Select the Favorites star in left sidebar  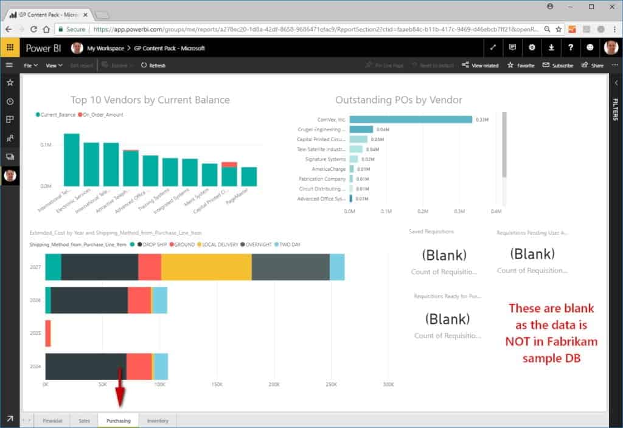(9, 83)
